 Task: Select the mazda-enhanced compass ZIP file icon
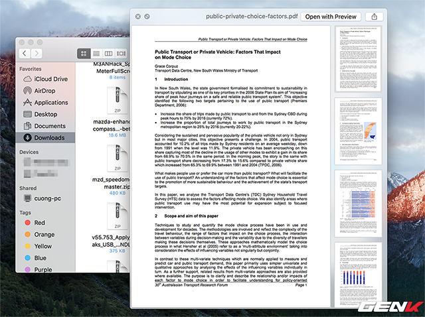click(118, 100)
